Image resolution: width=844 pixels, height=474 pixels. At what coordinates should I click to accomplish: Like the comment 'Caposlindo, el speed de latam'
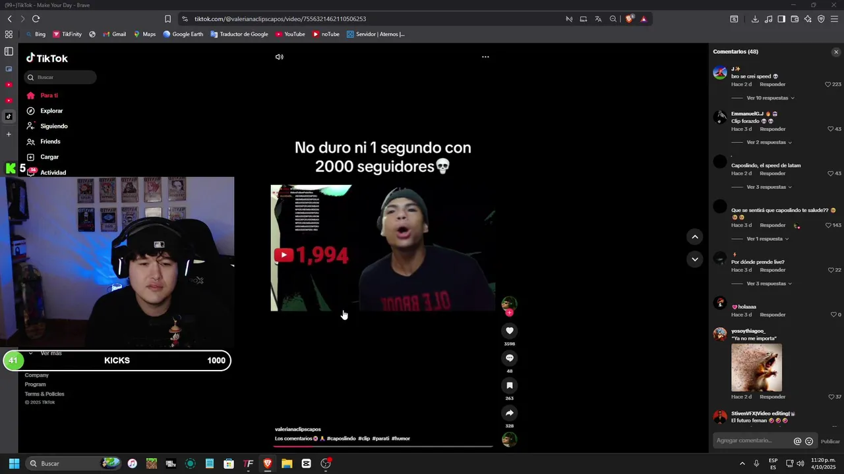831,174
